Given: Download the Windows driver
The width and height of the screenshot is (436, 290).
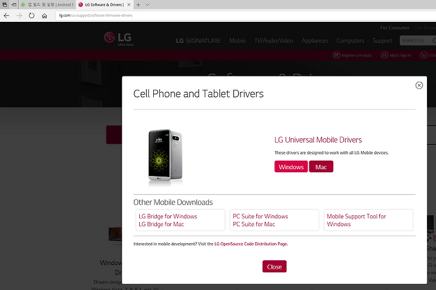Looking at the screenshot, I should pyautogui.click(x=291, y=167).
